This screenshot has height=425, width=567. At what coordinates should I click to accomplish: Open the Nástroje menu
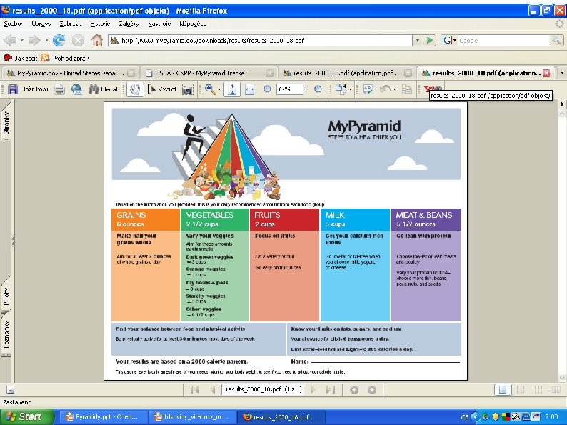(x=159, y=24)
